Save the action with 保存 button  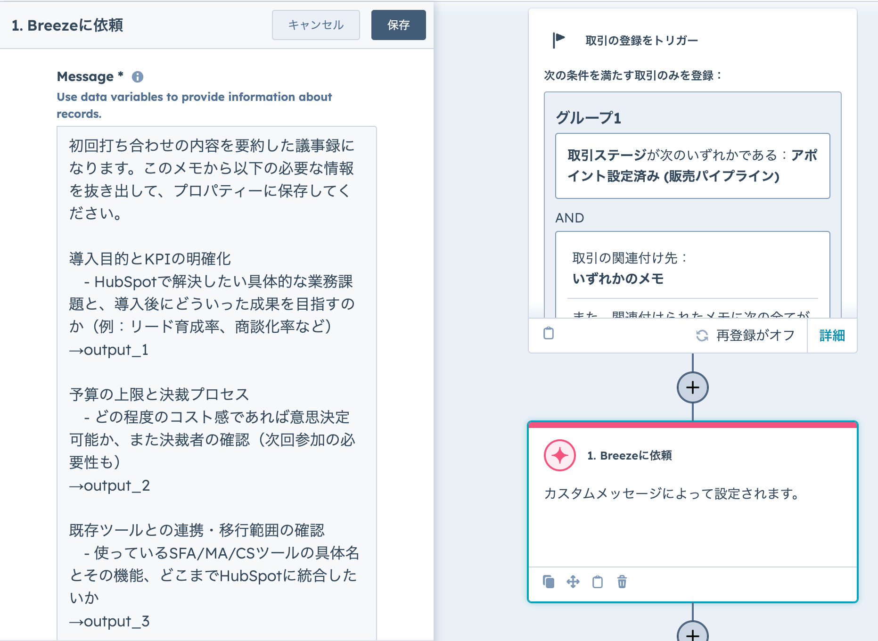pos(399,25)
